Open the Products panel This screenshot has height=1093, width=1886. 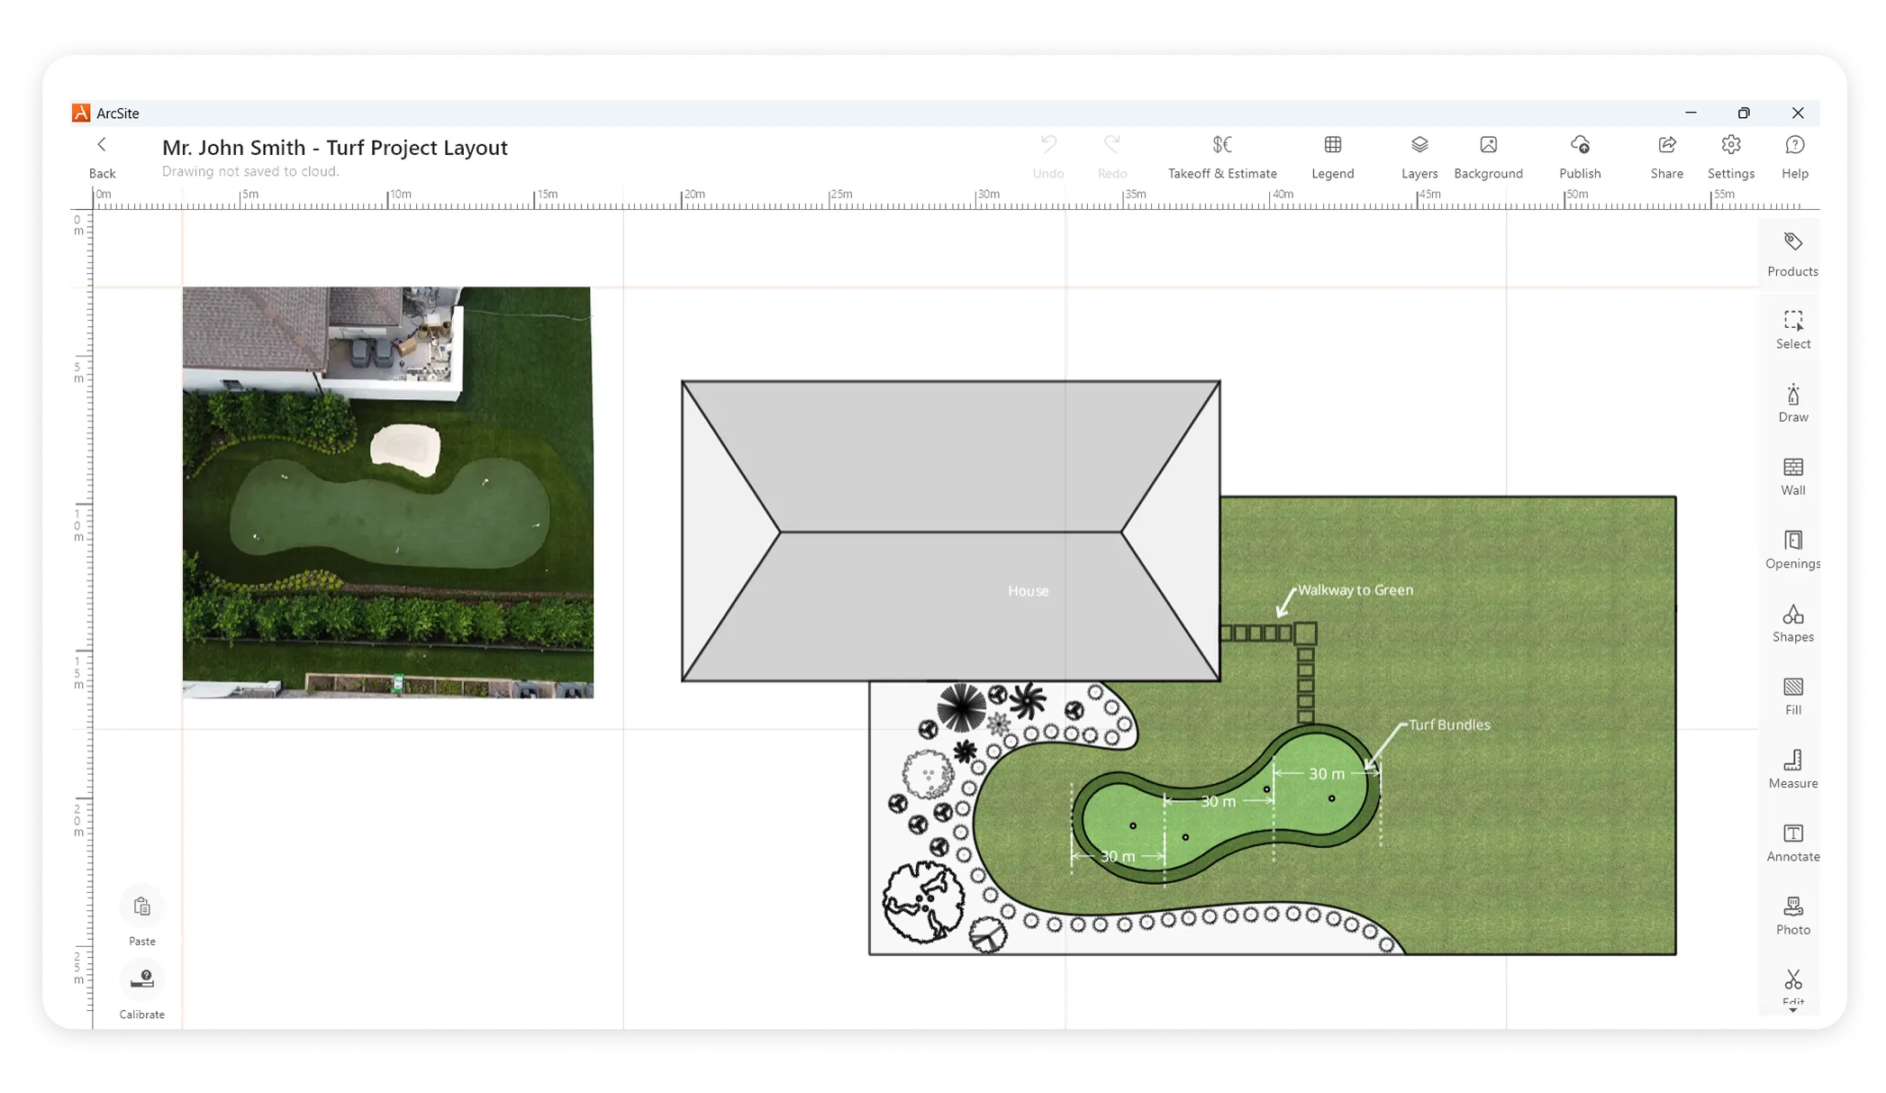coord(1792,252)
